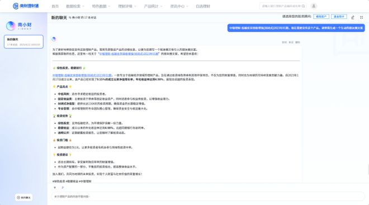Viewport: 369px width, 205px height.
Task: Select the second investment advisor option
Action: pyautogui.click(x=339, y=16)
